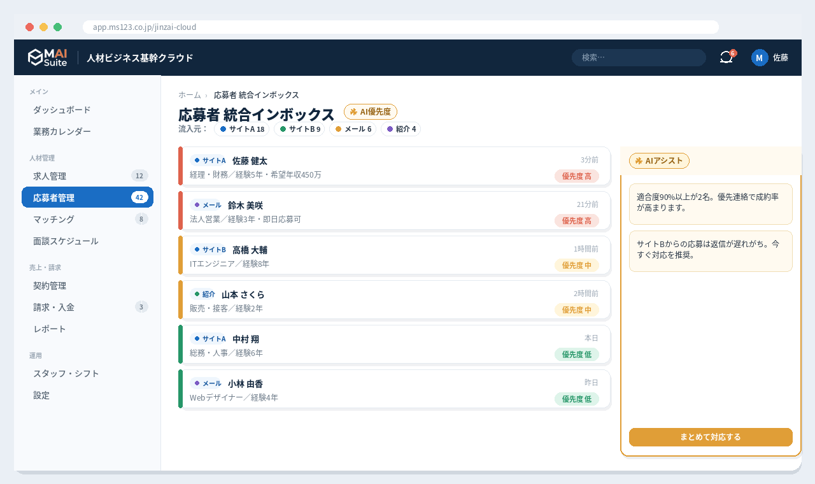The image size is (815, 484).
Task: Click the 応募者 統合インボックス breadcrumb text
Action: click(256, 95)
